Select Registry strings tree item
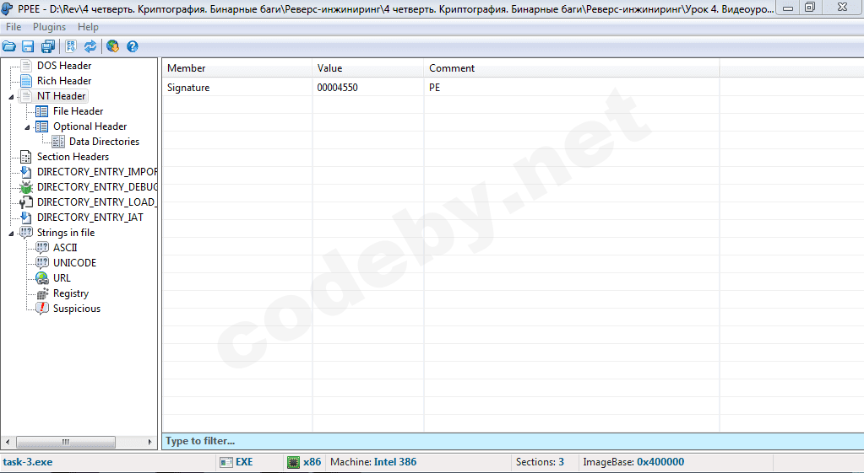This screenshot has height=473, width=864. point(71,293)
